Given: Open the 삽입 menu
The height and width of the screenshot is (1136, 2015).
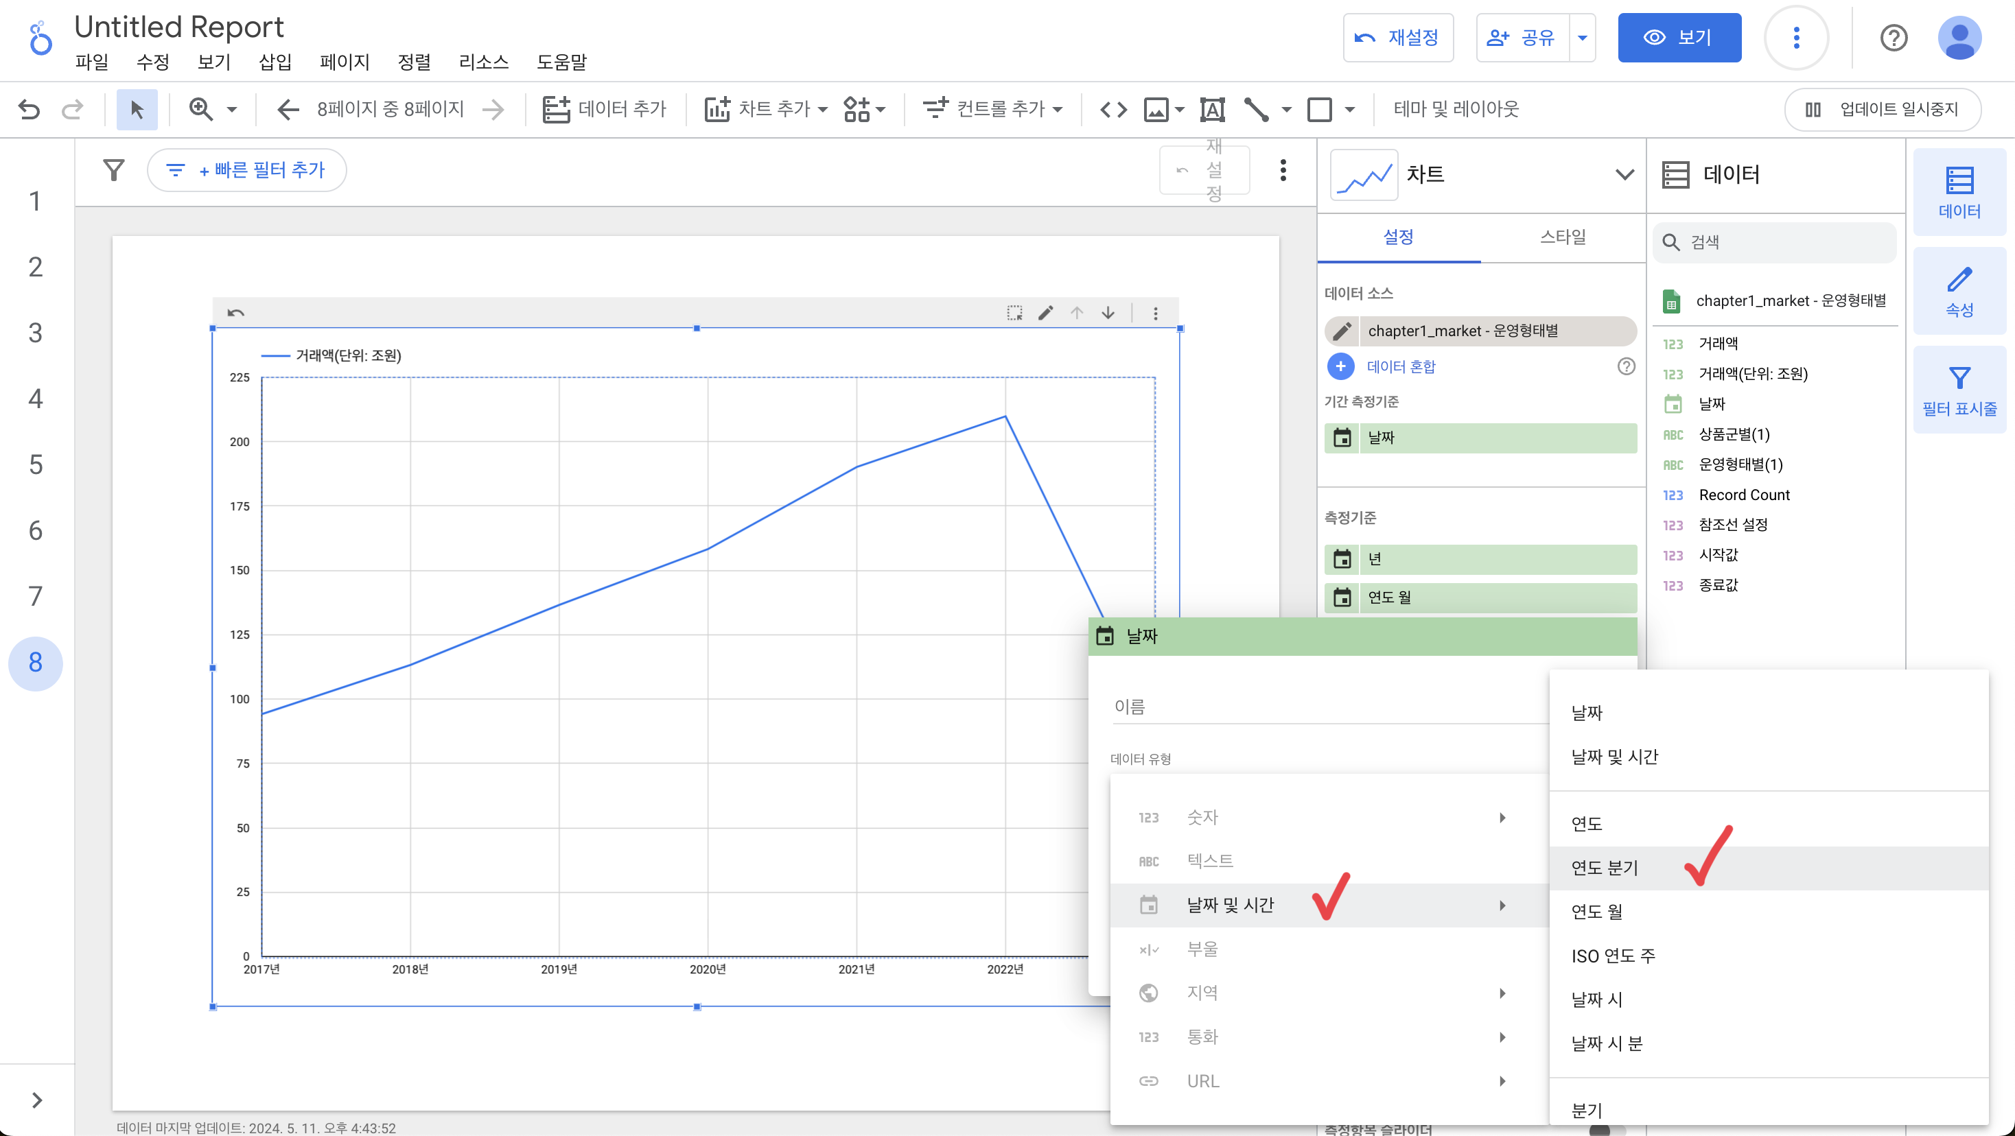Looking at the screenshot, I should click(275, 62).
